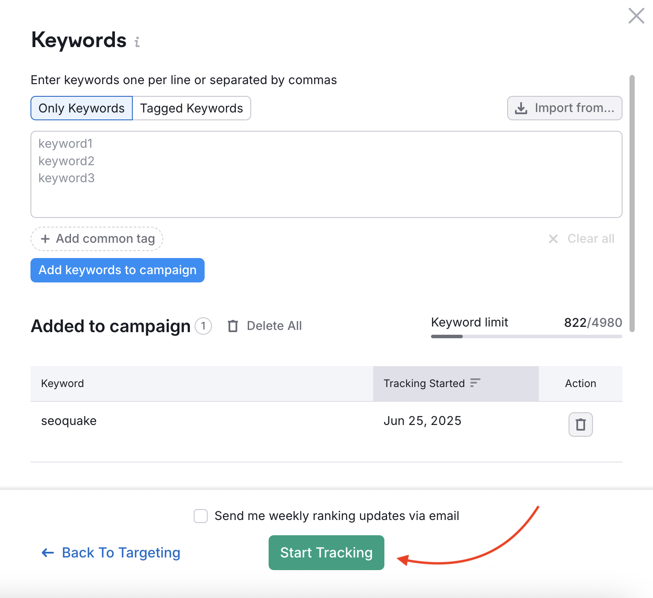Click the X icon of Clear all

[553, 239]
